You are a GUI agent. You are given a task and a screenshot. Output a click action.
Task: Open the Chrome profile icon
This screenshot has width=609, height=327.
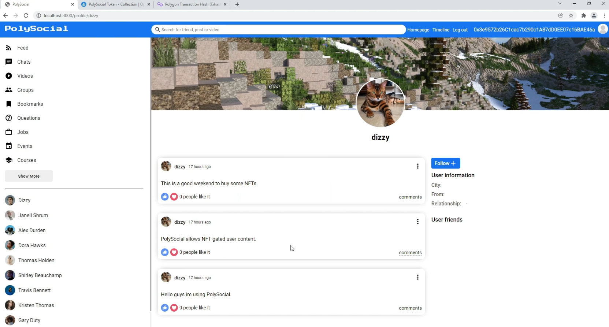(x=594, y=15)
